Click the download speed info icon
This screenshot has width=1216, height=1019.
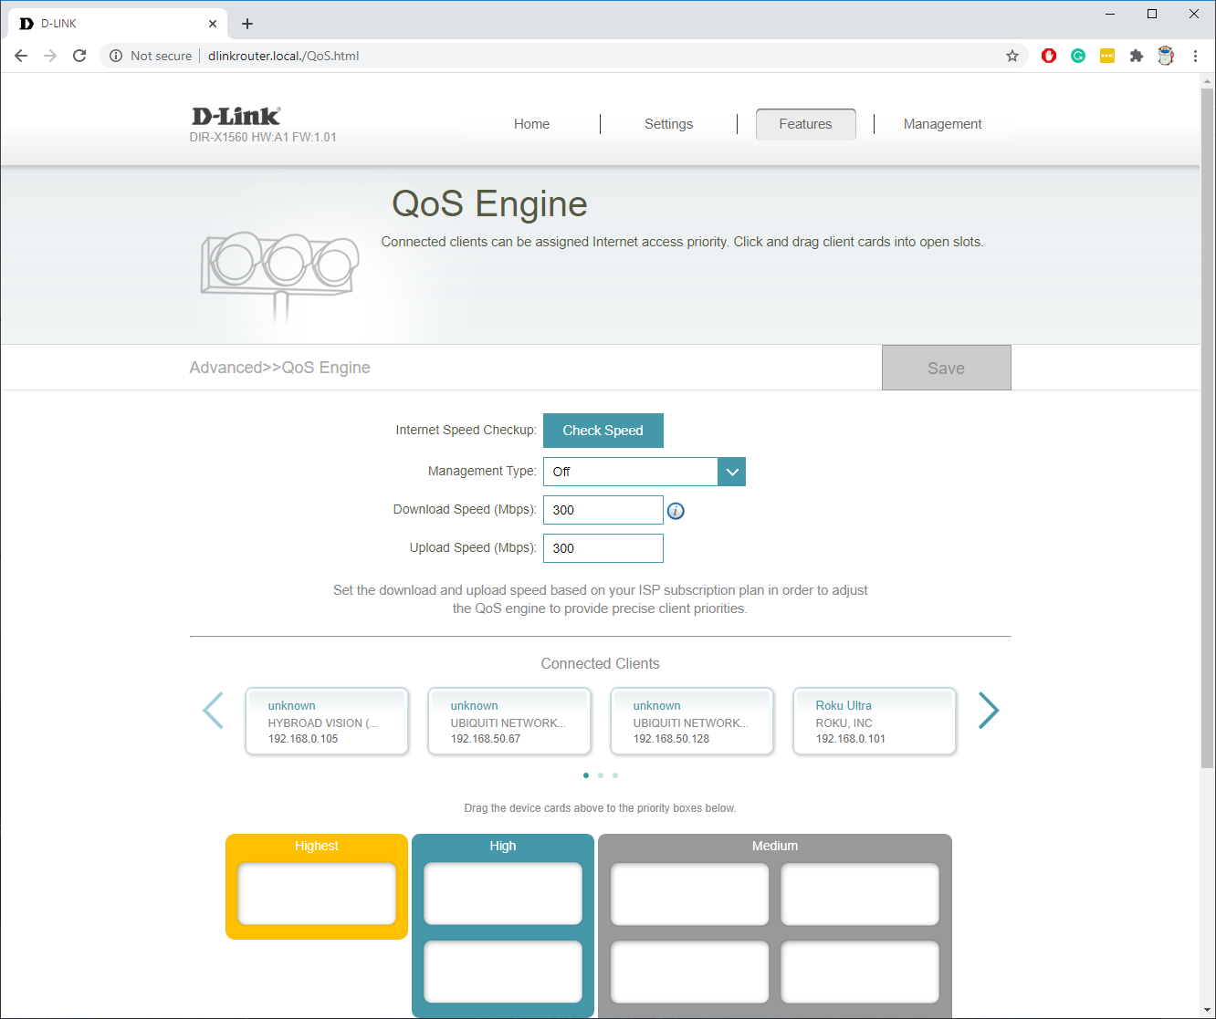[676, 511]
